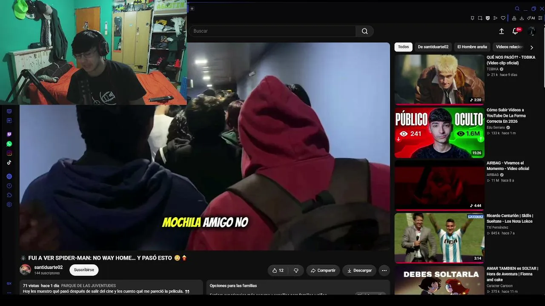Open the sidebar settings gear icon
545x306 pixels.
pyautogui.click(x=9, y=204)
